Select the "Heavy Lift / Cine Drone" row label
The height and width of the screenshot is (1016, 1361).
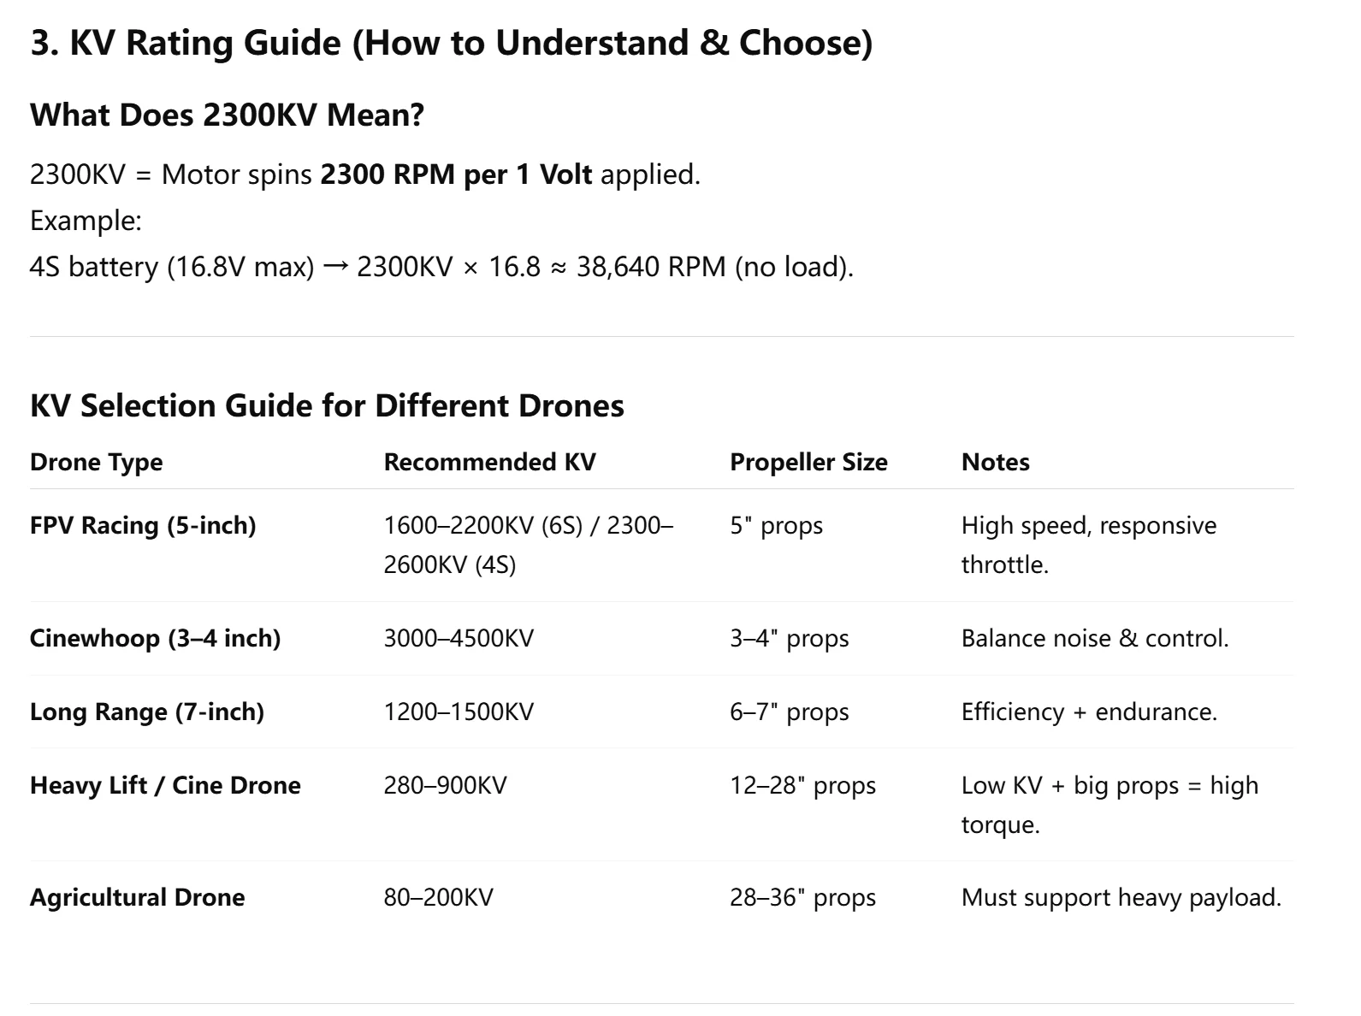[165, 785]
